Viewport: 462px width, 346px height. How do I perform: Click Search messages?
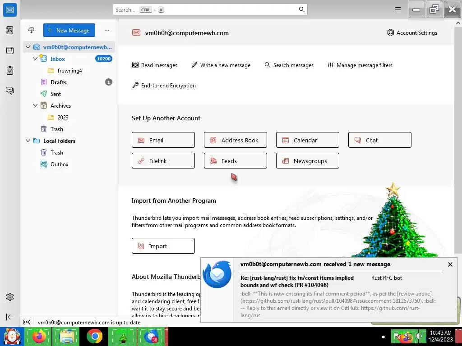tap(289, 65)
